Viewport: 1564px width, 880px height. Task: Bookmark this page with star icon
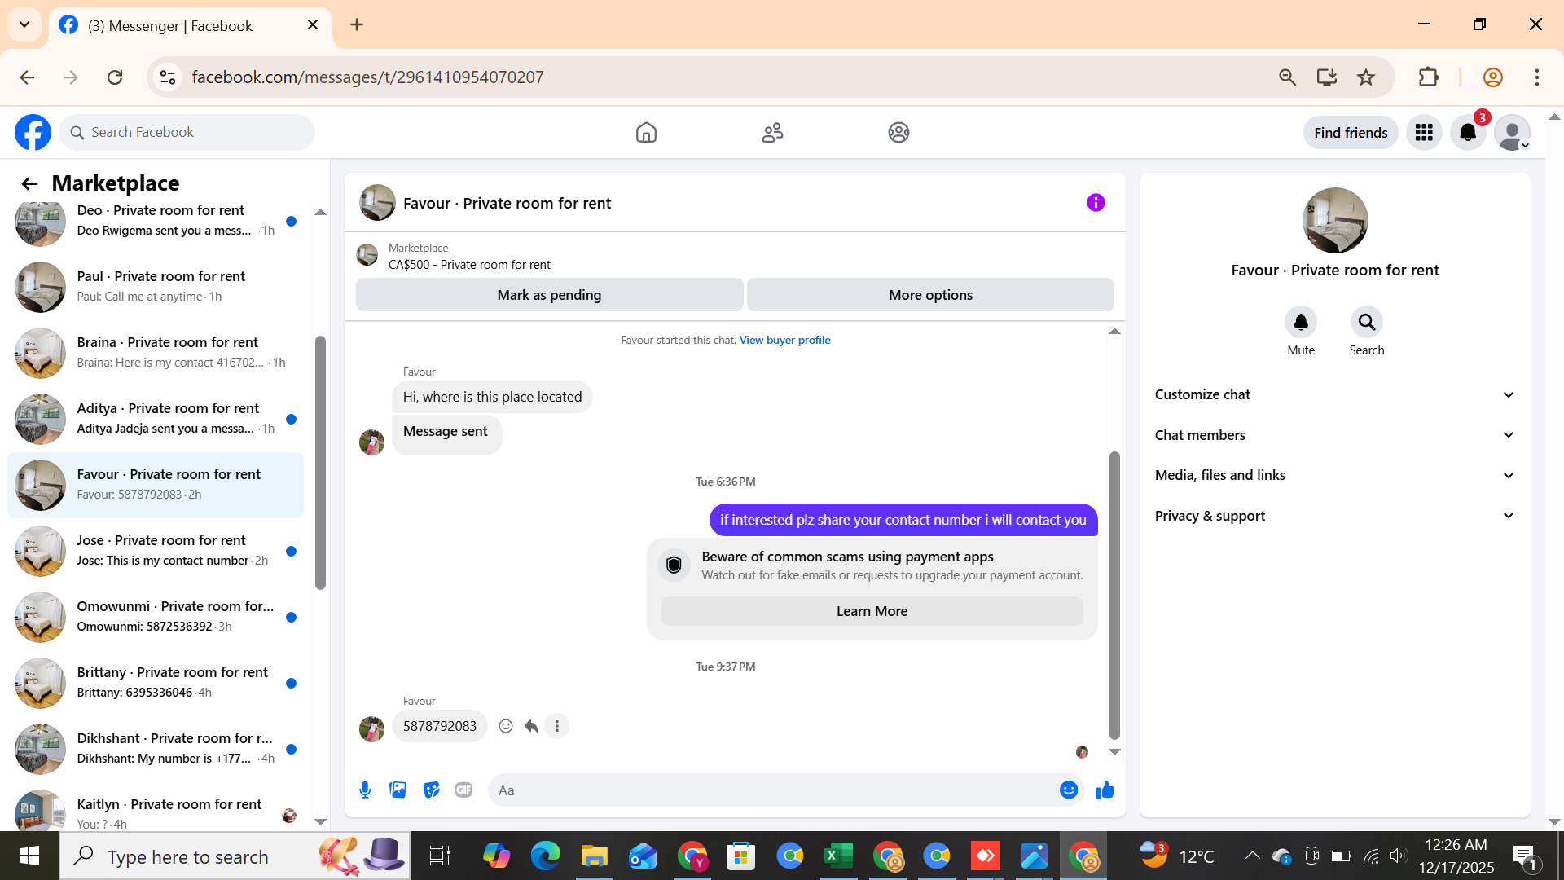1366,77
